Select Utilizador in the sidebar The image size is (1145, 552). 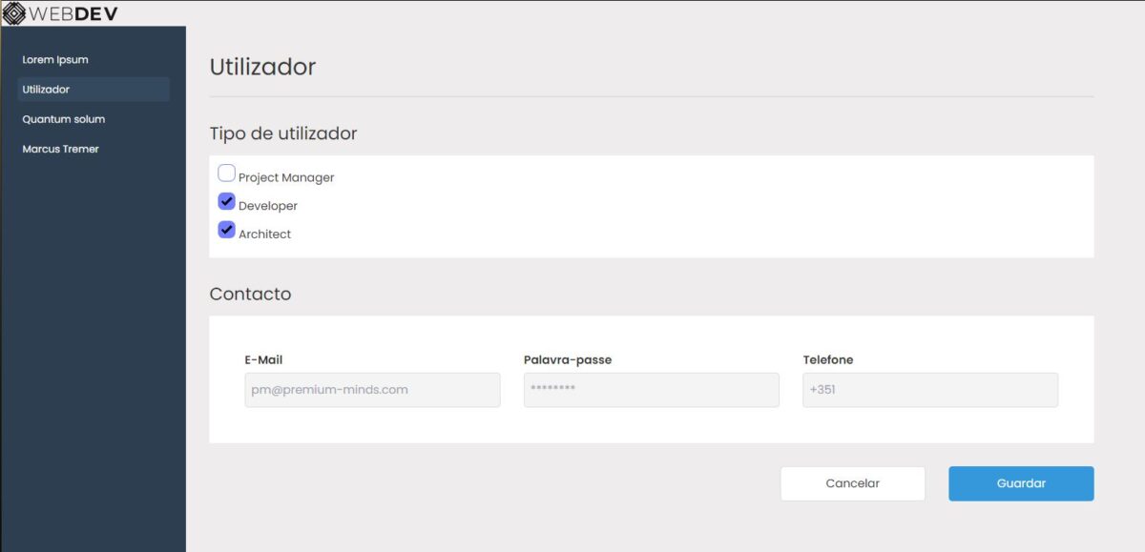tap(46, 90)
